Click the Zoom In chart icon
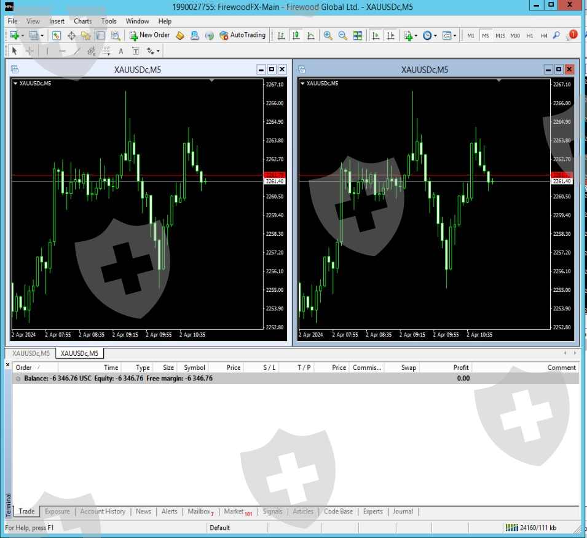Screen dimensions: 587x538 point(328,36)
